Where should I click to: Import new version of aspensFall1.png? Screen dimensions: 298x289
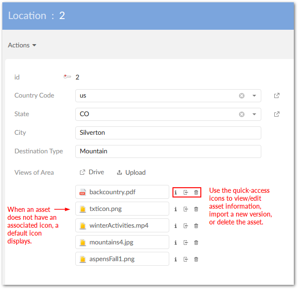click(x=185, y=259)
